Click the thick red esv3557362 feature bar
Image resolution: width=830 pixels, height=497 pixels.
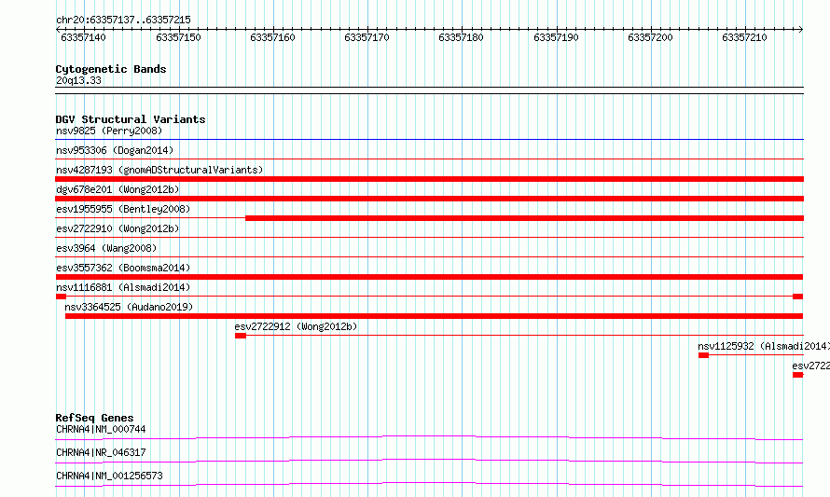coord(429,277)
